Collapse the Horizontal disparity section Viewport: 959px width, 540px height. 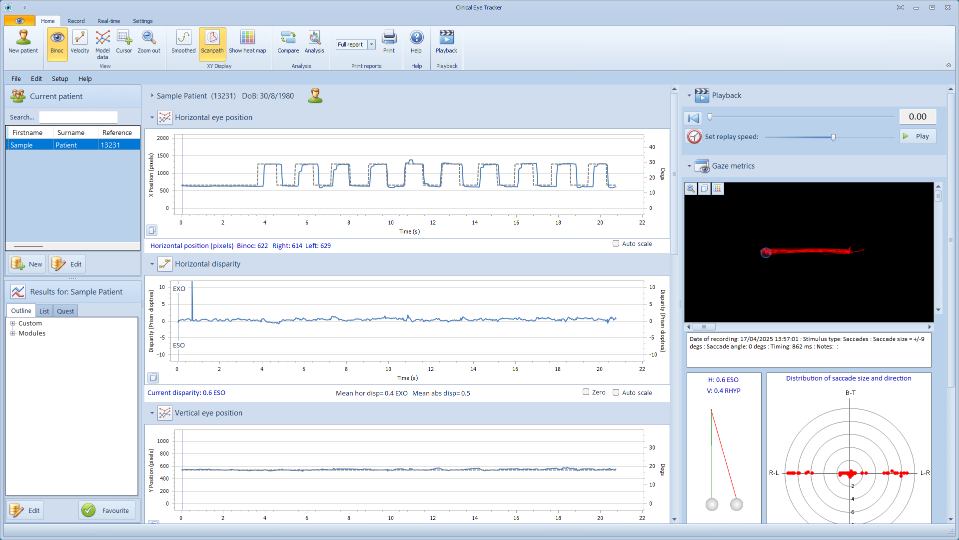pyautogui.click(x=152, y=264)
